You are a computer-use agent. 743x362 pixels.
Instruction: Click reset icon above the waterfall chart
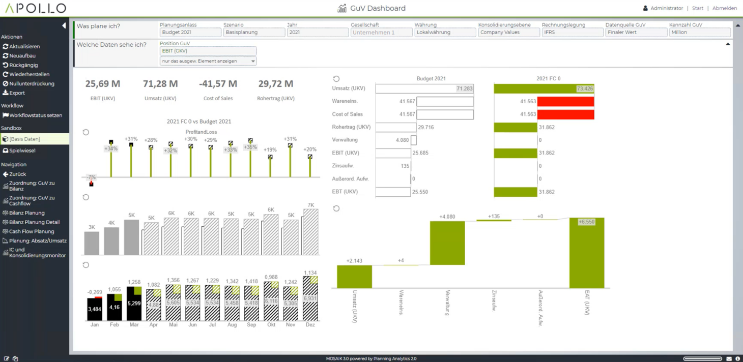(336, 208)
